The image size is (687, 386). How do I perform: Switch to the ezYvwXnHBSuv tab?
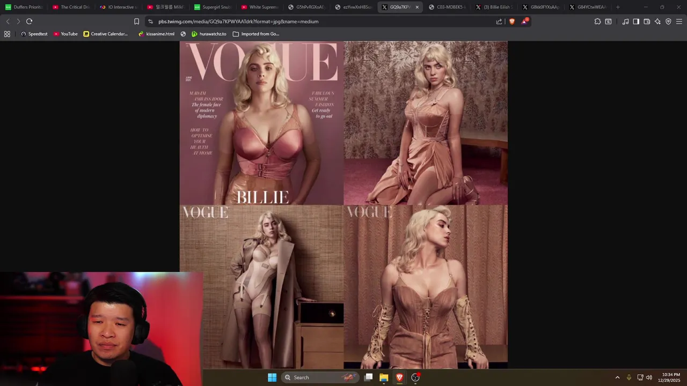[x=355, y=7]
